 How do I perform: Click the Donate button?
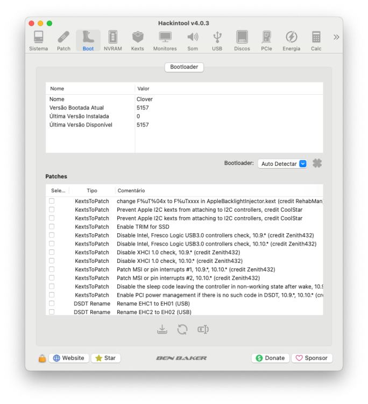click(x=271, y=358)
